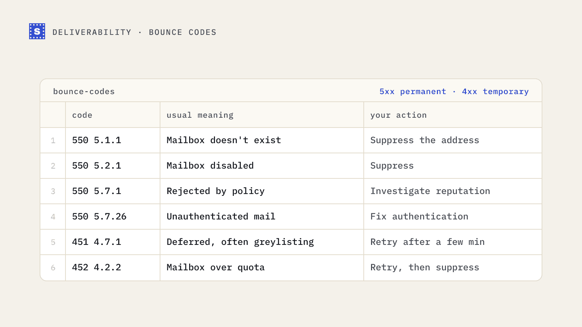Screen dimensions: 582x327
Task: Select row number 2
Action: point(53,166)
